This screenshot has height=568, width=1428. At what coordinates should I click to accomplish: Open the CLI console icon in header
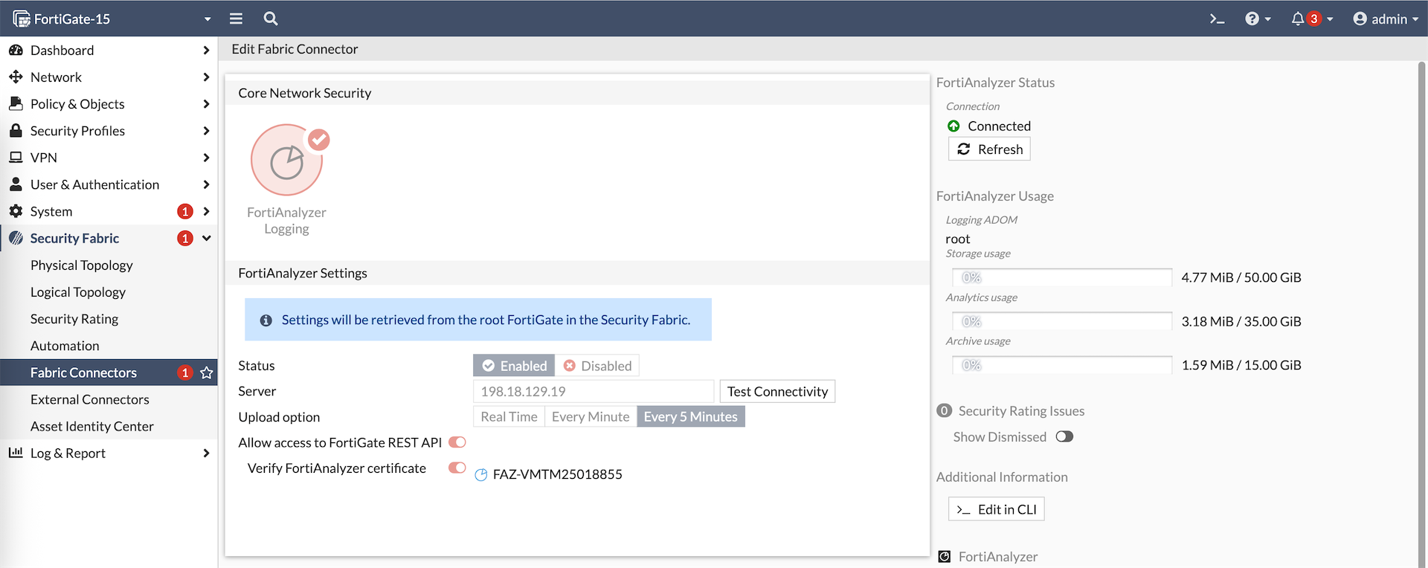[1217, 19]
